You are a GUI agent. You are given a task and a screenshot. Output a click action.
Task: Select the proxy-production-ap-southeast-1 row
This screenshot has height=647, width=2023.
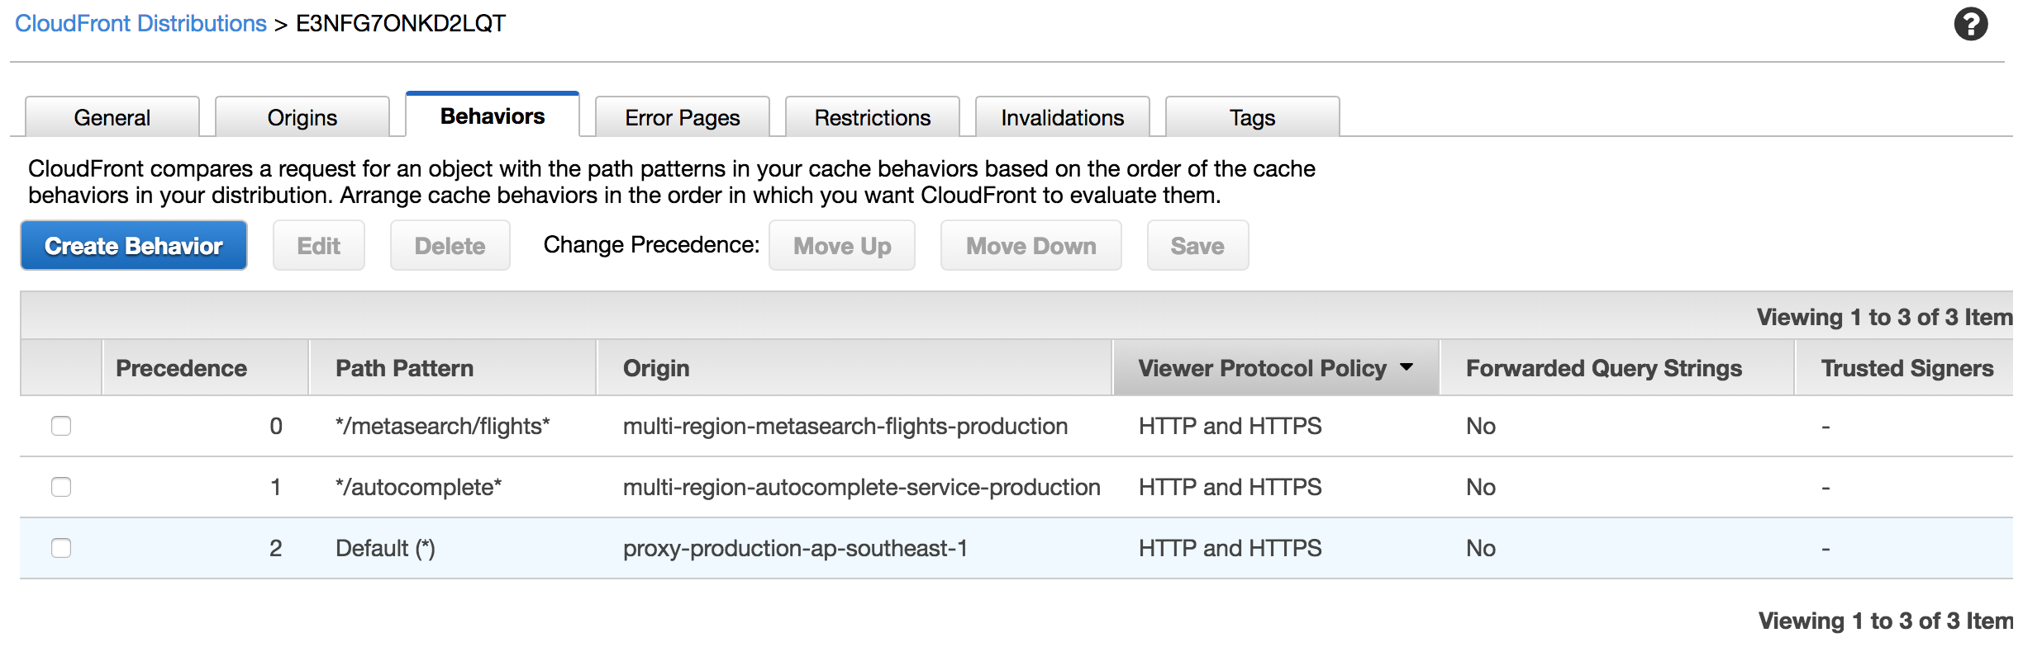[795, 548]
